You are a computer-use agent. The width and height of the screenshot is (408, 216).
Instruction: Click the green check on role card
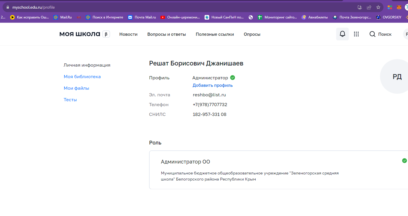pyautogui.click(x=404, y=161)
